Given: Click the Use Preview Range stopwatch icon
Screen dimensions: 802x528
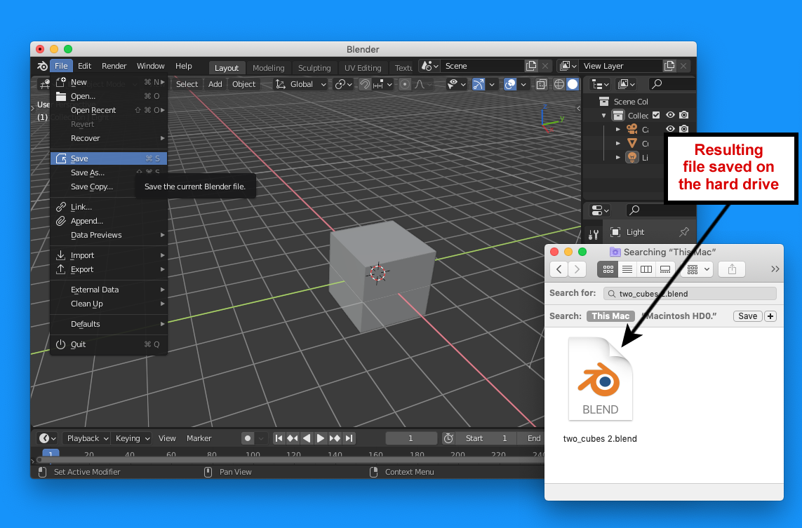Looking at the screenshot, I should point(448,438).
